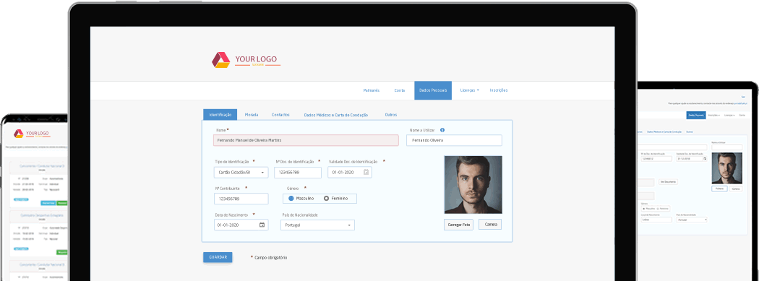This screenshot has width=759, height=281.
Task: Expand the Licenças menu in the laptop navbar
Action: pos(470,90)
